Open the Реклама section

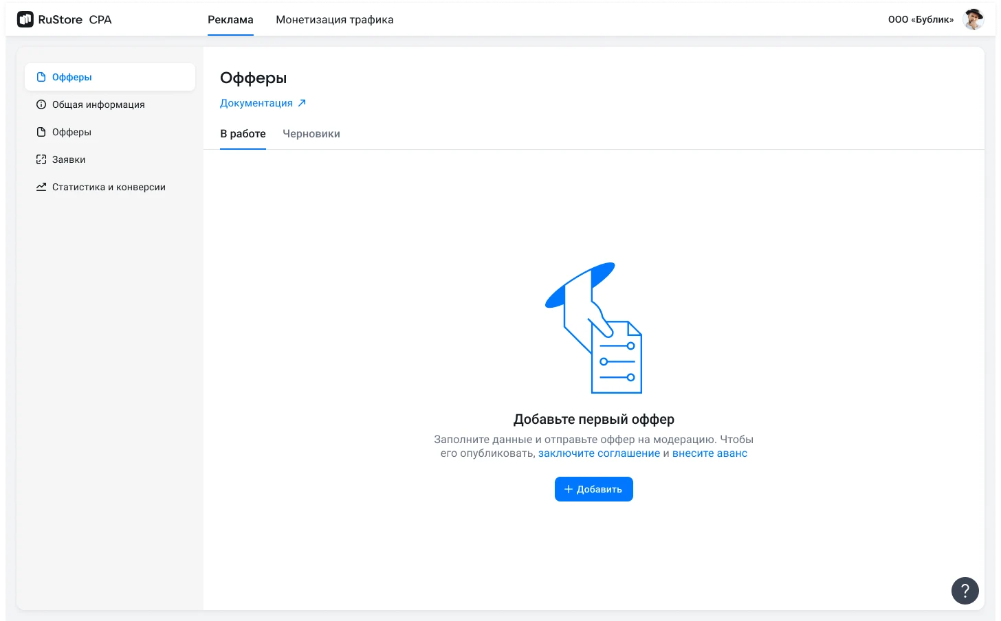pyautogui.click(x=230, y=19)
